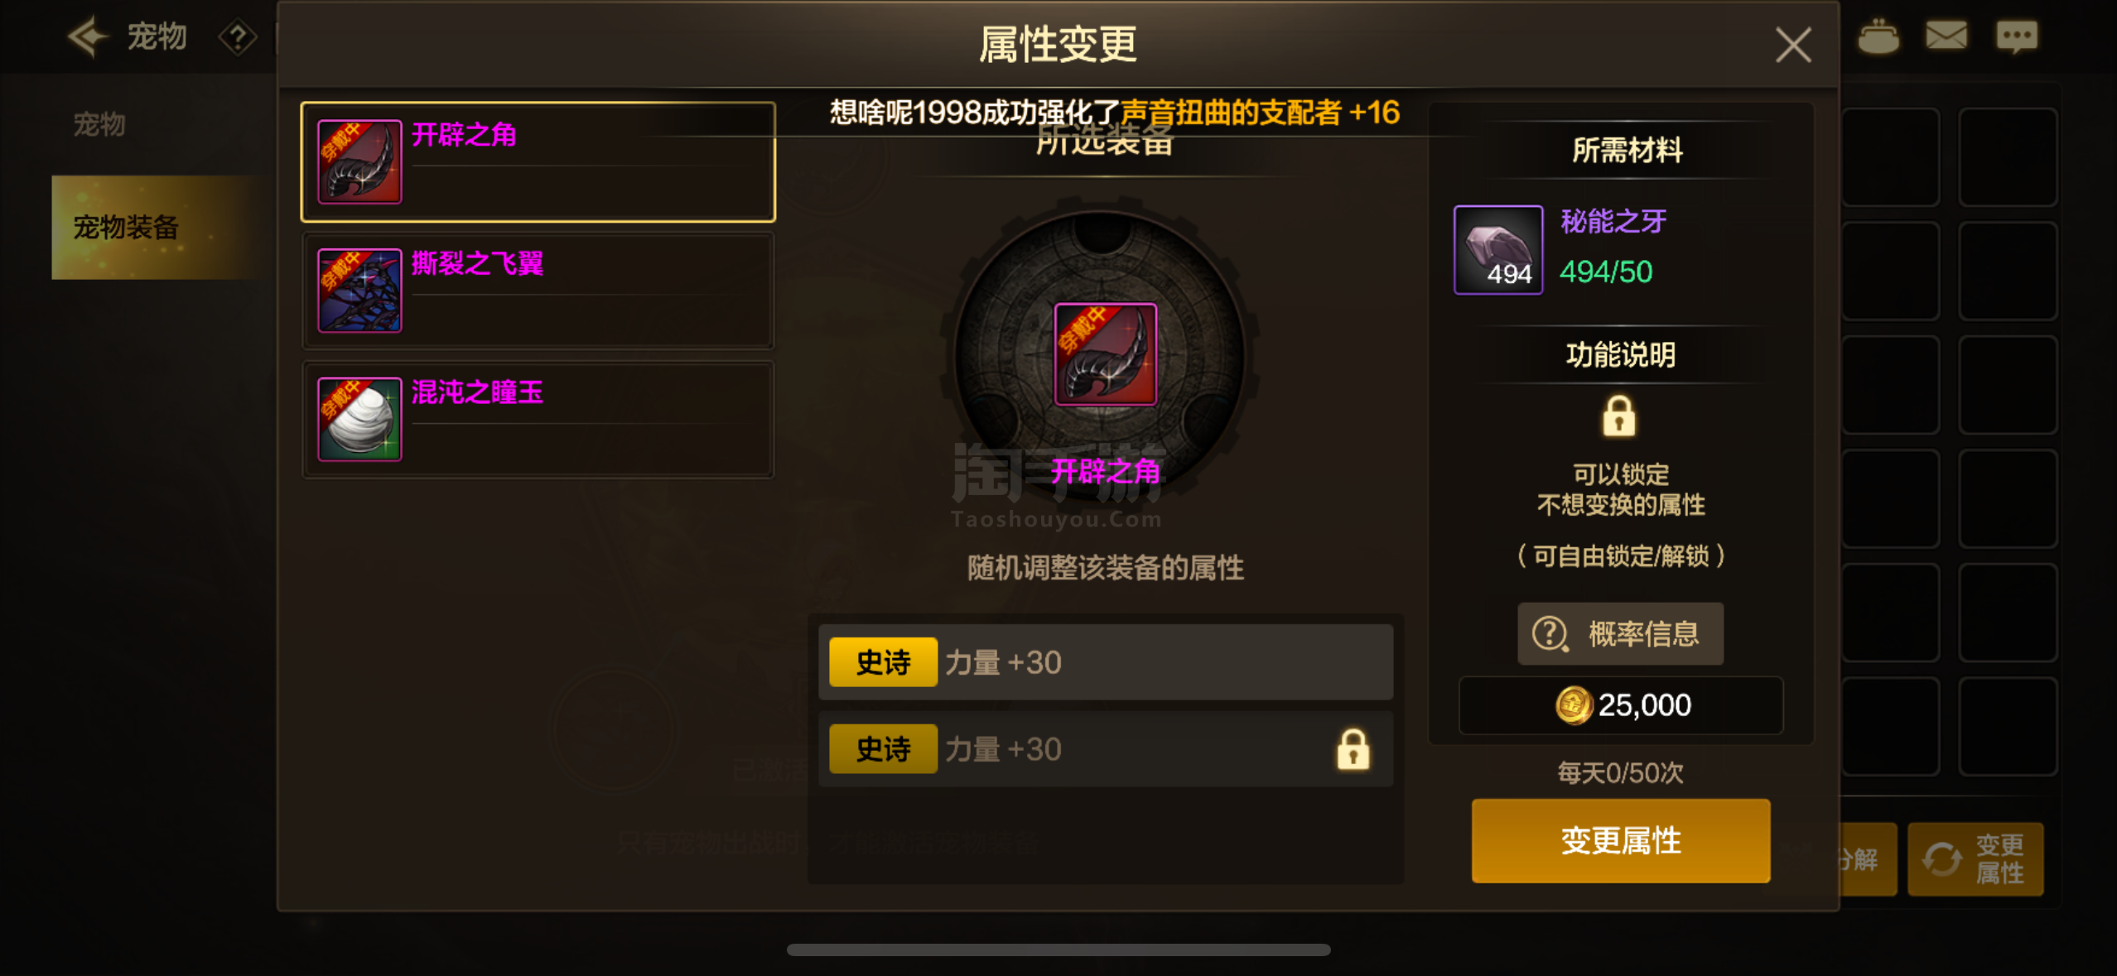Viewport: 2117px width, 976px height.
Task: Close the 属性变更 dialog
Action: point(1793,45)
